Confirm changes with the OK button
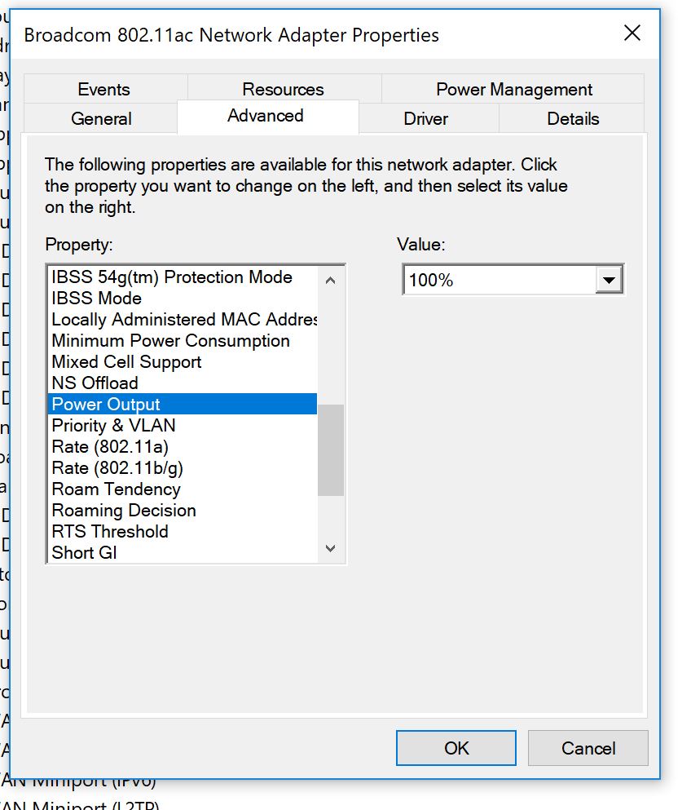The image size is (691, 810). [x=456, y=747]
